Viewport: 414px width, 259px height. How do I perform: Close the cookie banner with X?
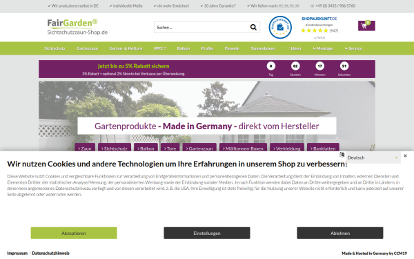(405, 155)
